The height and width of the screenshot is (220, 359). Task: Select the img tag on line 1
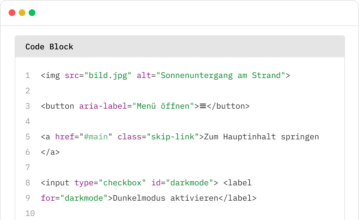tap(50, 75)
